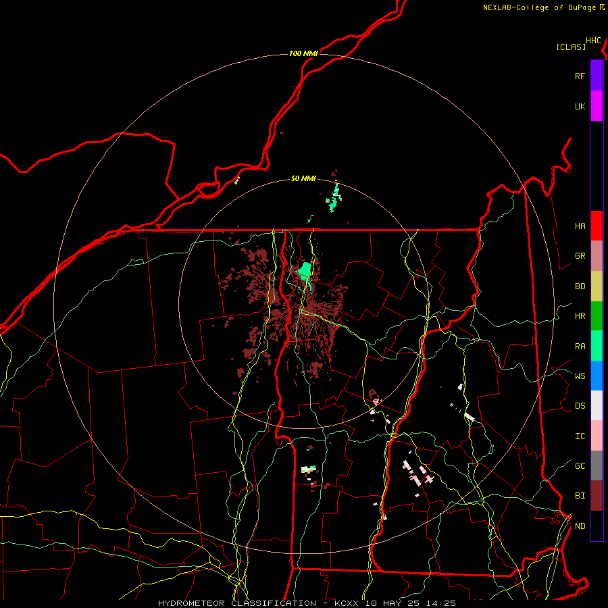Click the 14:25 time stamp

click(x=441, y=603)
